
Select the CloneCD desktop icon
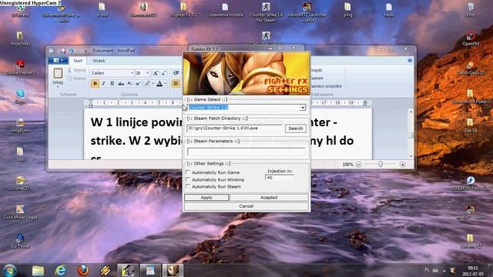click(20, 183)
